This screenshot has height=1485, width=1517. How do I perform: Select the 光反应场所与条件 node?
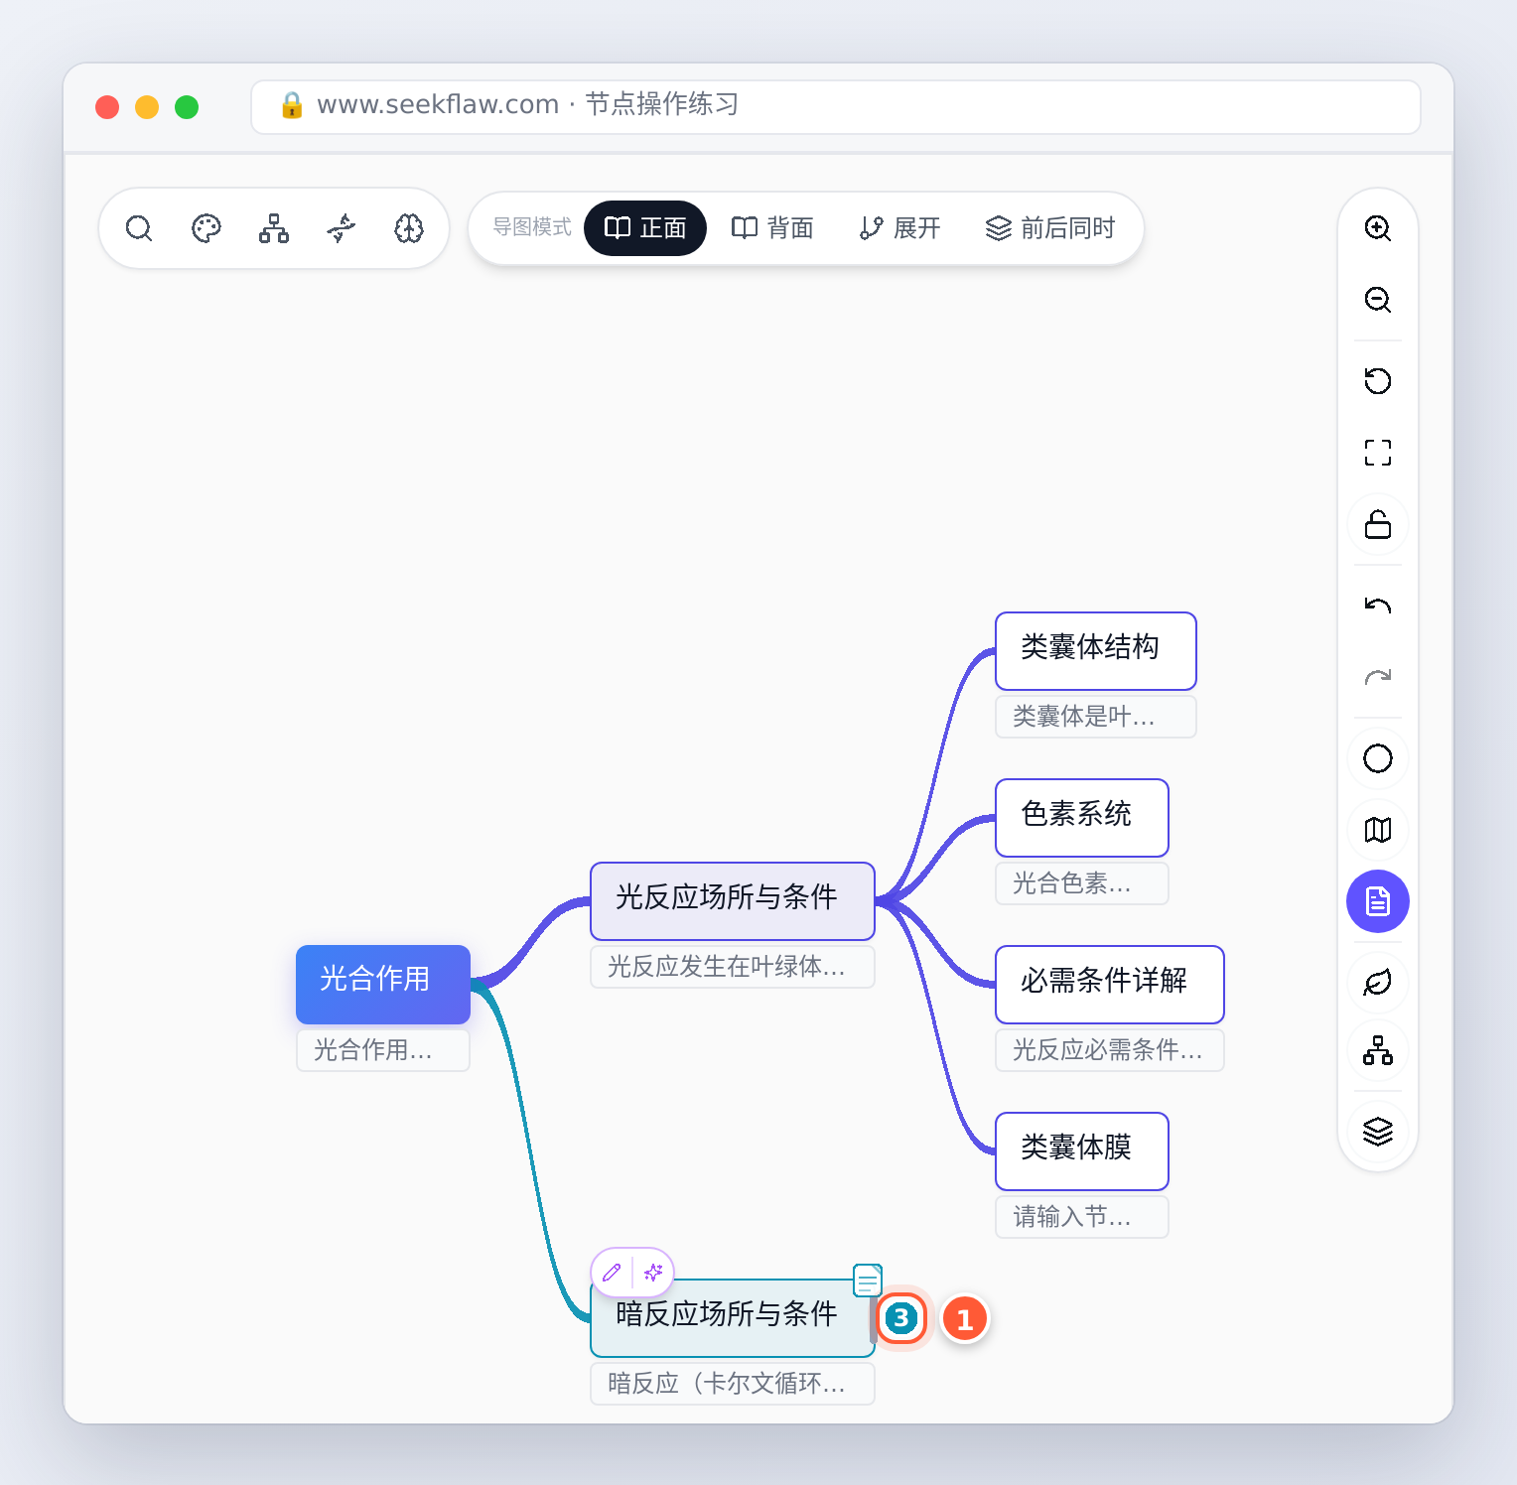pos(733,900)
